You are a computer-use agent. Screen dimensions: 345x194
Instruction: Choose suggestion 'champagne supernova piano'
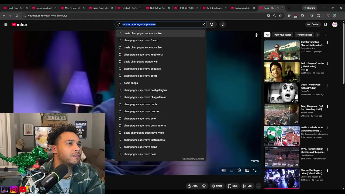(160, 147)
